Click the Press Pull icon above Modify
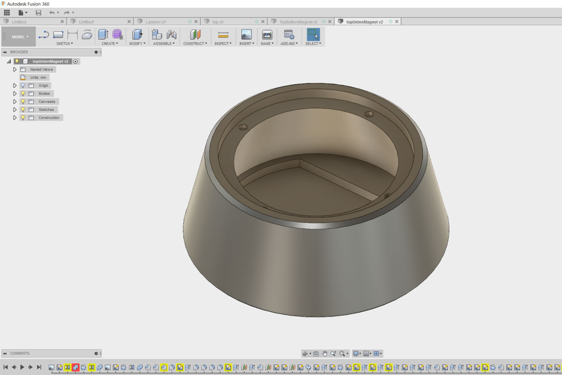 click(x=137, y=35)
